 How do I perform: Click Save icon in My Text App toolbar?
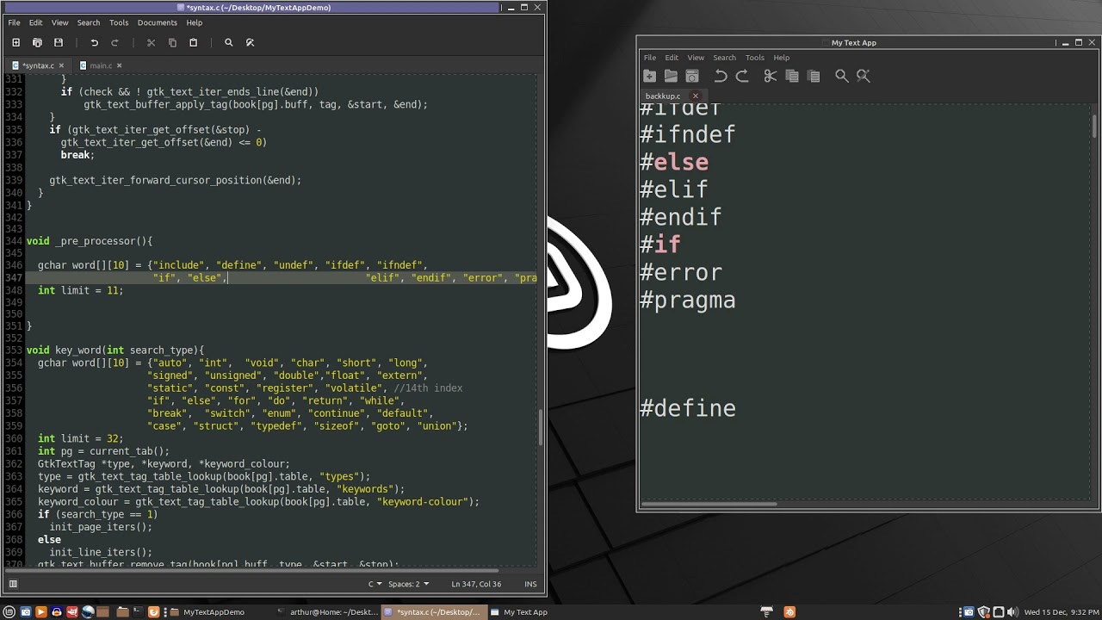692,76
